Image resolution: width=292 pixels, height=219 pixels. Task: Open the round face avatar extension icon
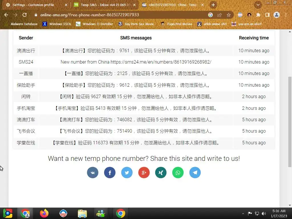tap(249, 15)
